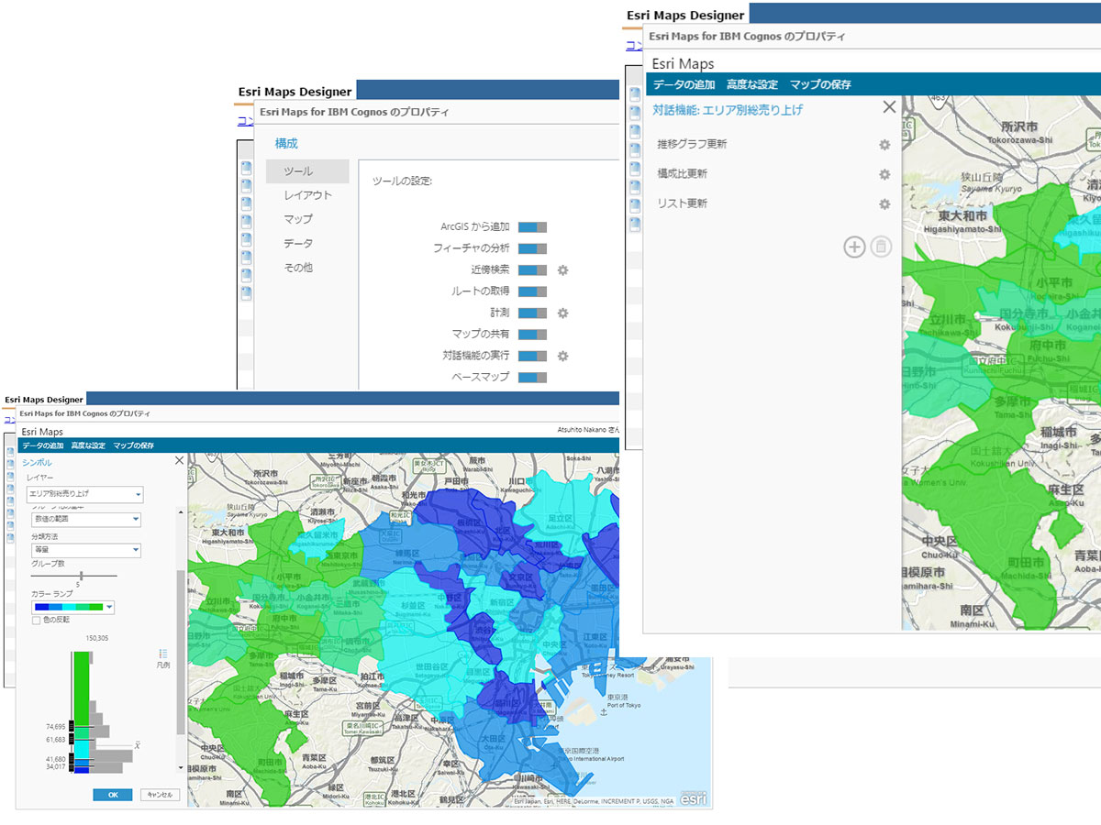This screenshot has height=825, width=1101.
Task: Select the レイアウト configuration tab
Action: [307, 195]
